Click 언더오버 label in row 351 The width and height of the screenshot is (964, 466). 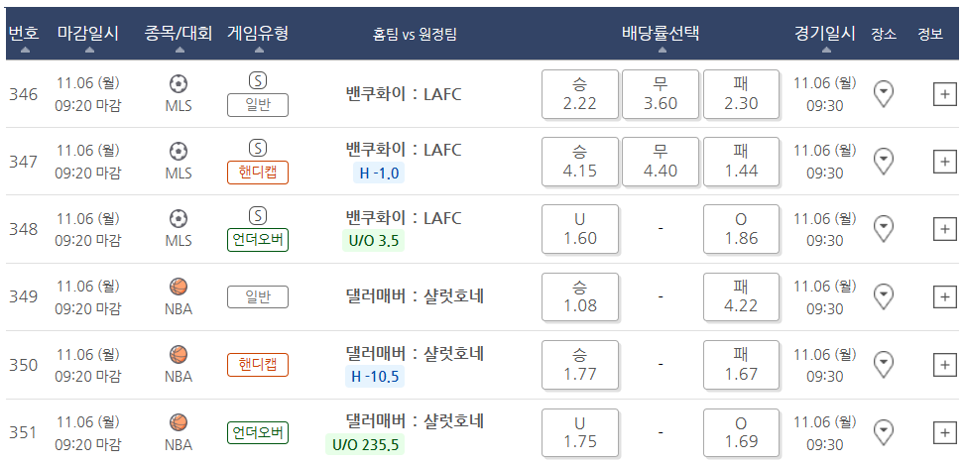point(258,433)
